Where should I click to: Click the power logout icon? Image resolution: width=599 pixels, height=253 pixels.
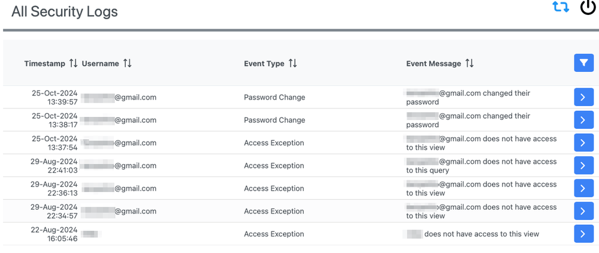588,7
